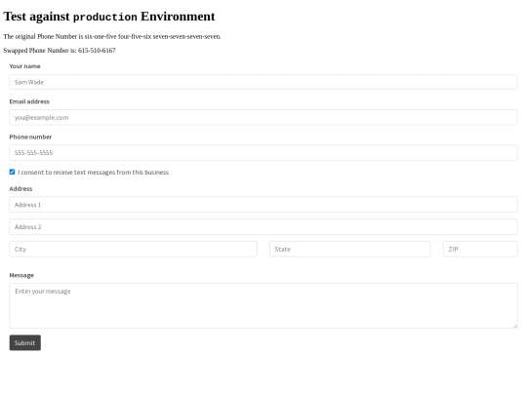This screenshot has height=395, width=527.
Task: Focus the State input field
Action: point(350,249)
